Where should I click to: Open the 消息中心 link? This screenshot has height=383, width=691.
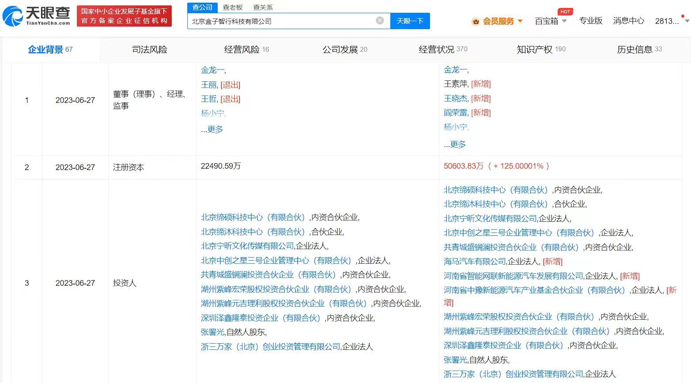click(628, 21)
